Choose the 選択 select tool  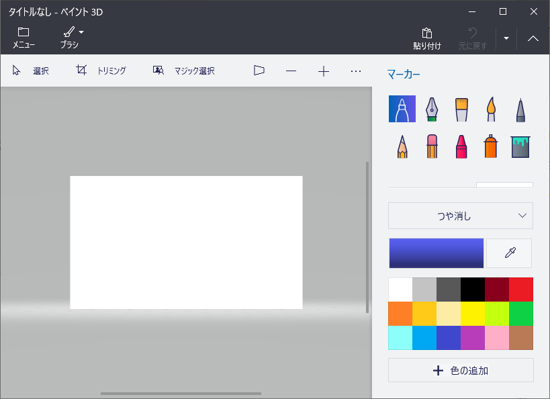tap(30, 71)
